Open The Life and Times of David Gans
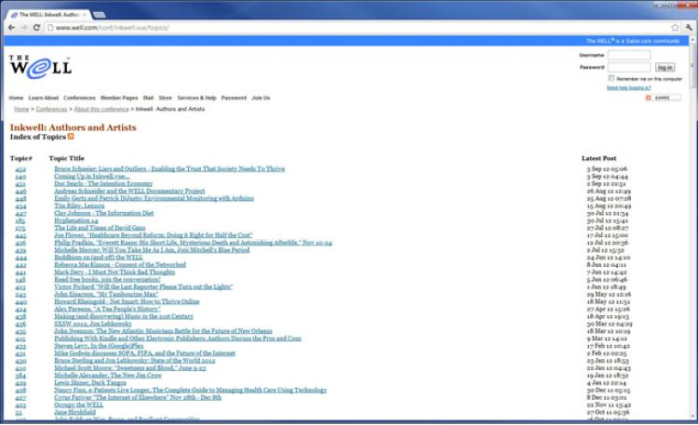This screenshot has height=425, width=698. point(100,228)
